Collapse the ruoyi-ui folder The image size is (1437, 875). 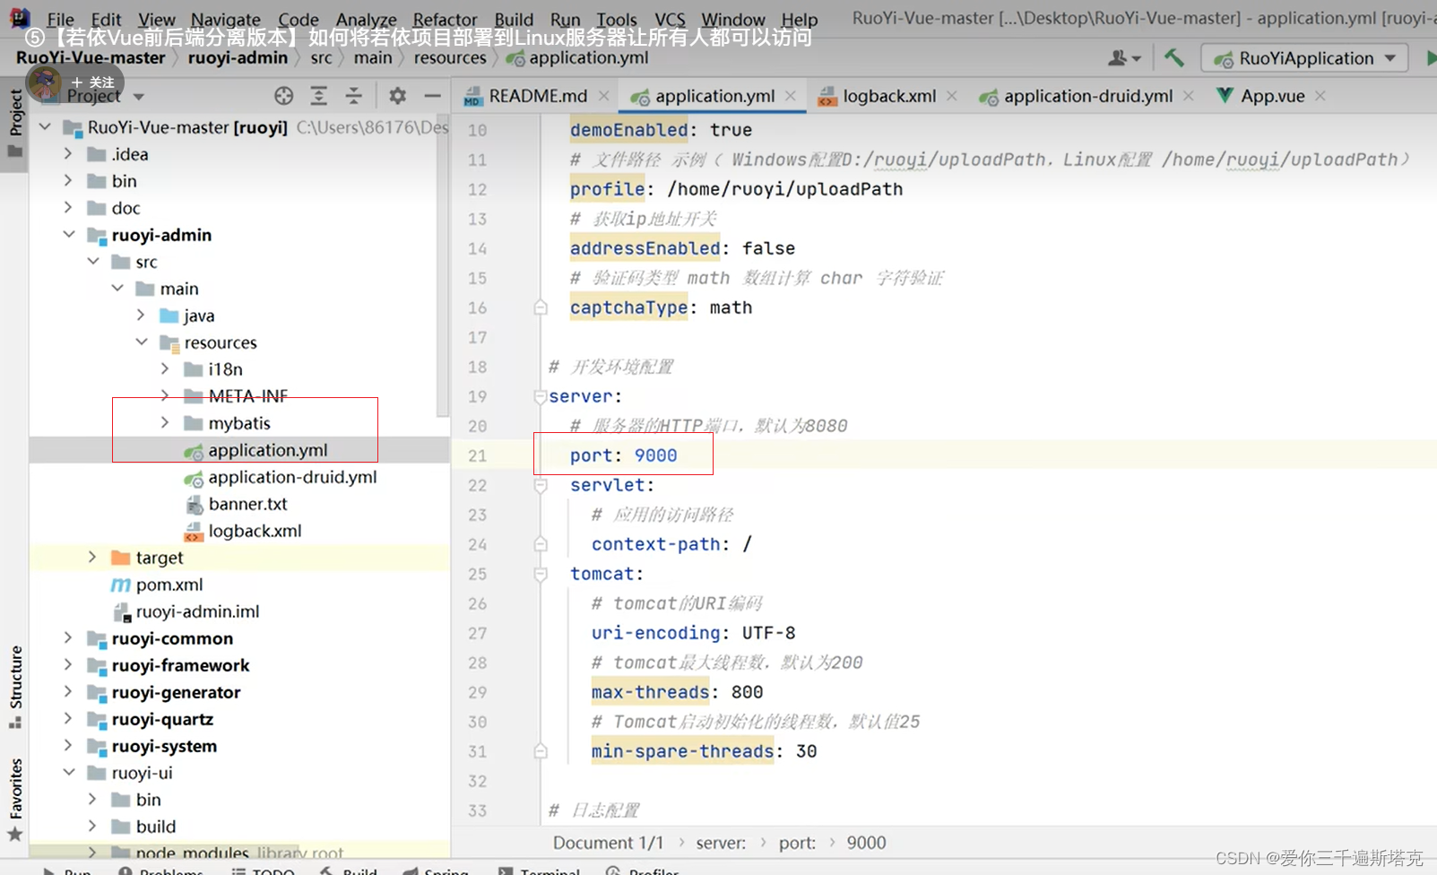[x=68, y=773]
